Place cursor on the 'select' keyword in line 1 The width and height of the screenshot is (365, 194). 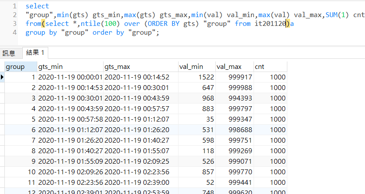point(37,6)
